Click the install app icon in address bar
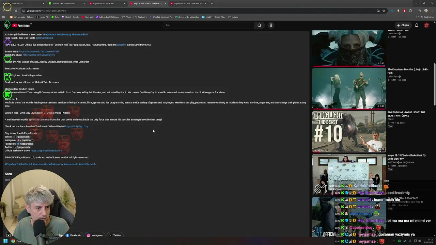 click(378, 11)
